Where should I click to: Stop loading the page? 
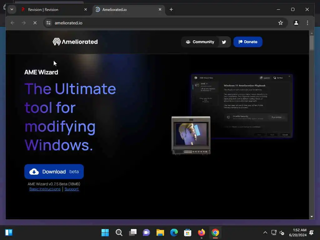tap(35, 23)
